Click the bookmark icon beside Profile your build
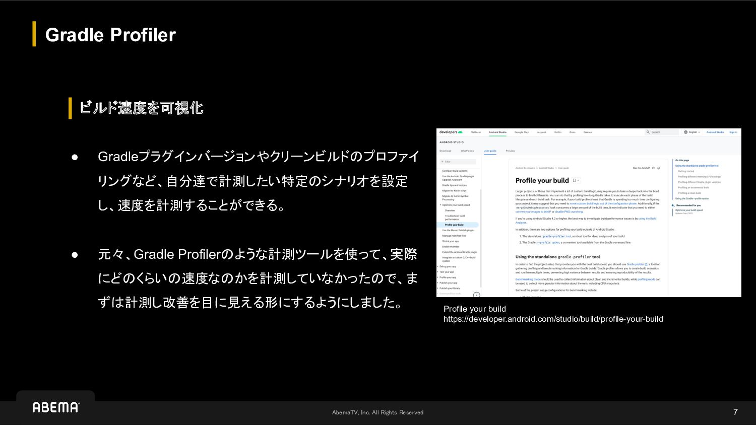This screenshot has width=756, height=425. [x=574, y=180]
